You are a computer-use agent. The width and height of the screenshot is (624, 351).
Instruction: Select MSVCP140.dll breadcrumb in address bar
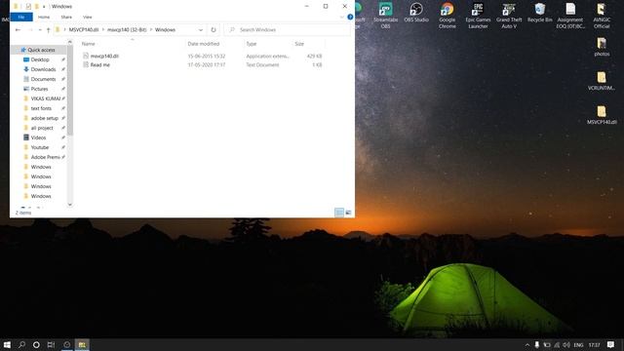84,30
